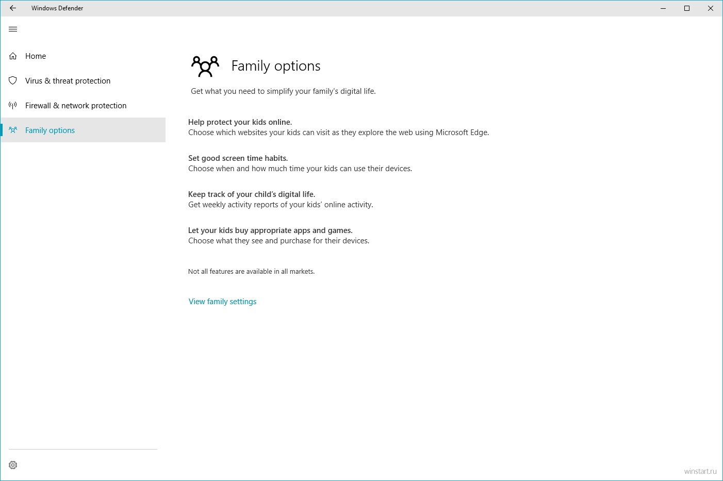Click the back arrow in title bar

pyautogui.click(x=13, y=8)
